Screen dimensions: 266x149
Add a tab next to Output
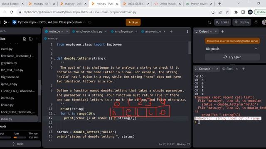(x=223, y=31)
